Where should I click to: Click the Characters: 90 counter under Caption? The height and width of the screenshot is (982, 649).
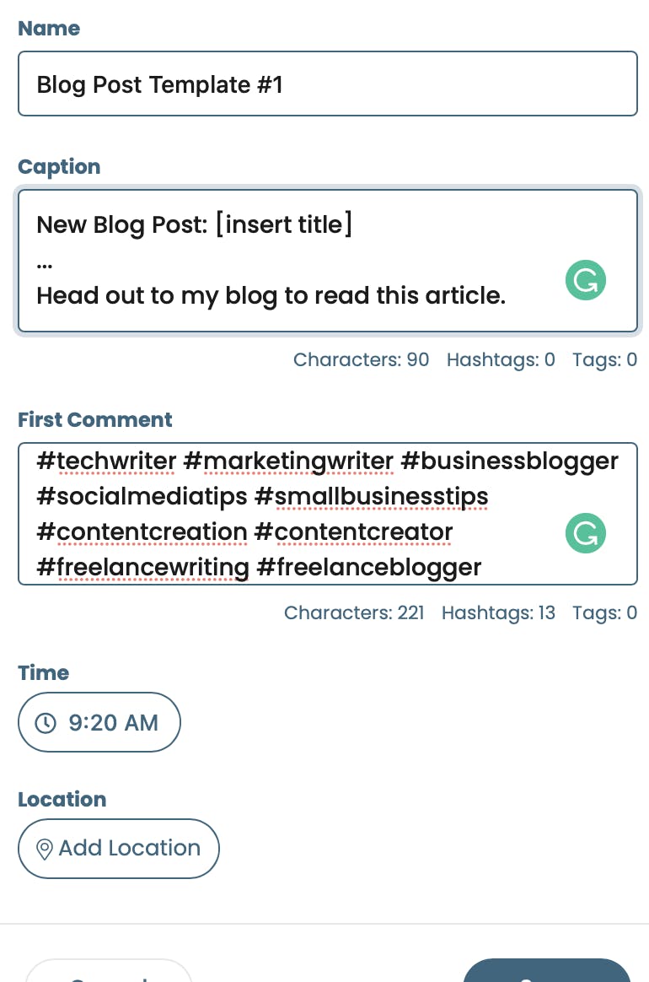tap(361, 359)
